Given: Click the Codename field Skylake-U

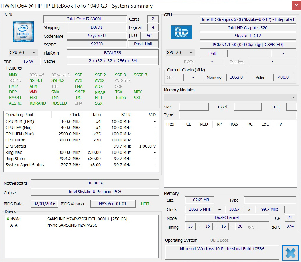Looking at the screenshot, I should tap(97, 36).
